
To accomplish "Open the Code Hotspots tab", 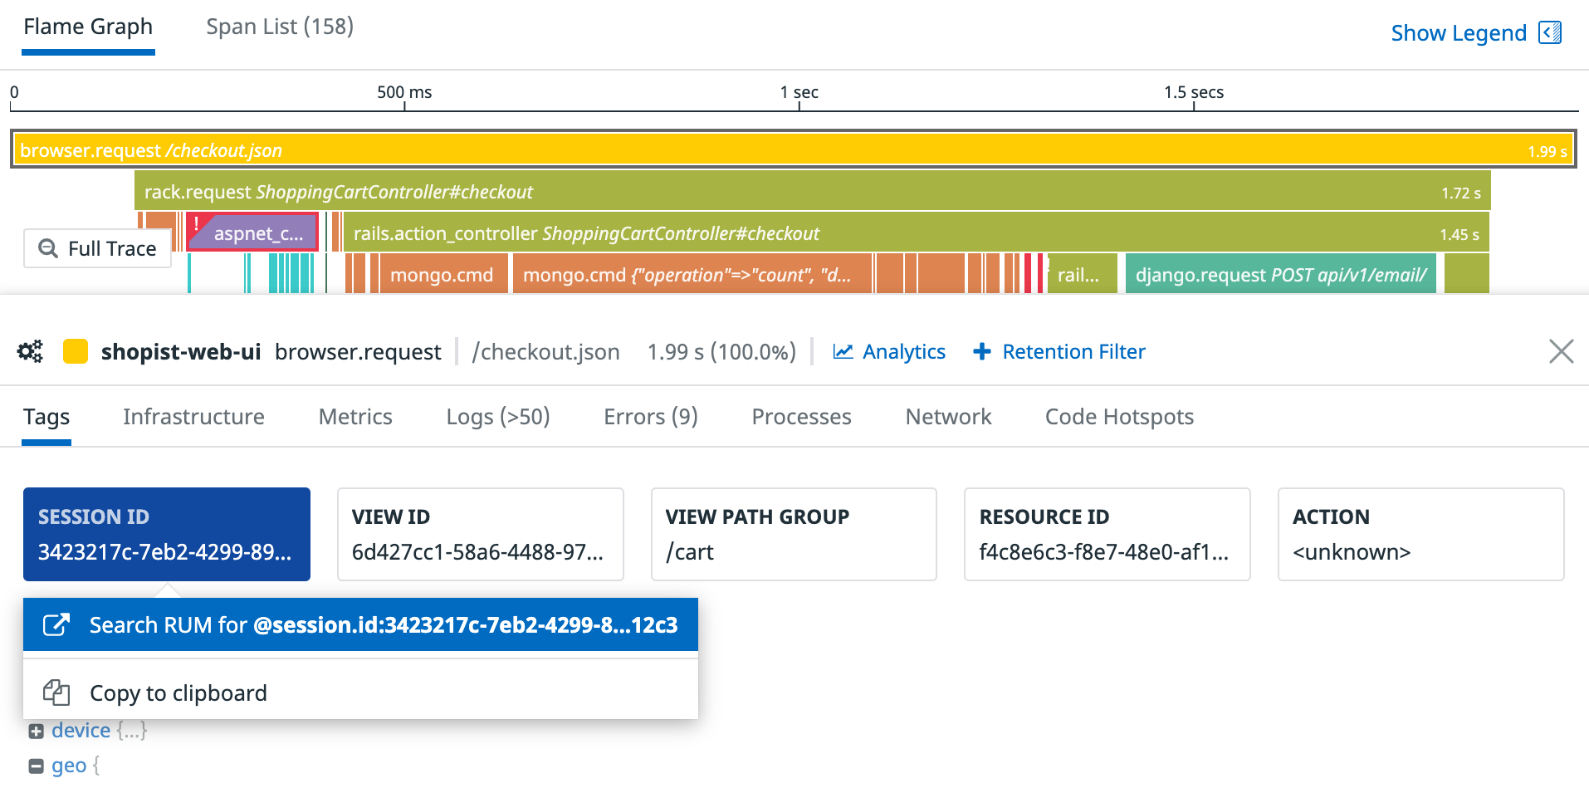I will pyautogui.click(x=1118, y=416).
